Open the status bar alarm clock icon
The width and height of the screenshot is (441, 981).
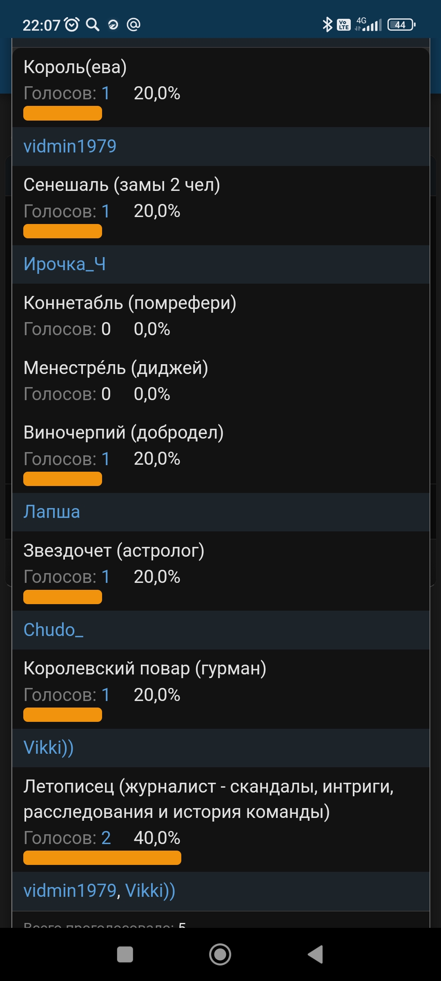pyautogui.click(x=71, y=25)
